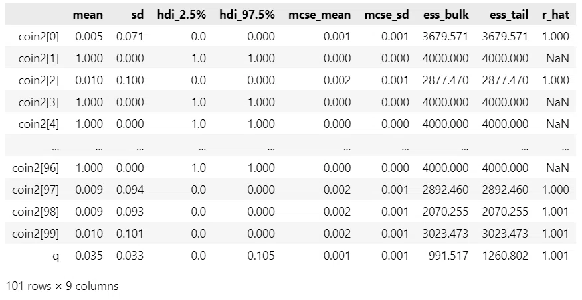This screenshot has height=300, width=582.
Task: Click the mcse_mean column header
Action: pos(320,15)
